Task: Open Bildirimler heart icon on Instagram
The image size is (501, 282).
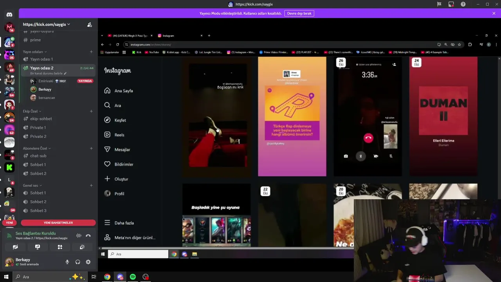Action: click(107, 164)
